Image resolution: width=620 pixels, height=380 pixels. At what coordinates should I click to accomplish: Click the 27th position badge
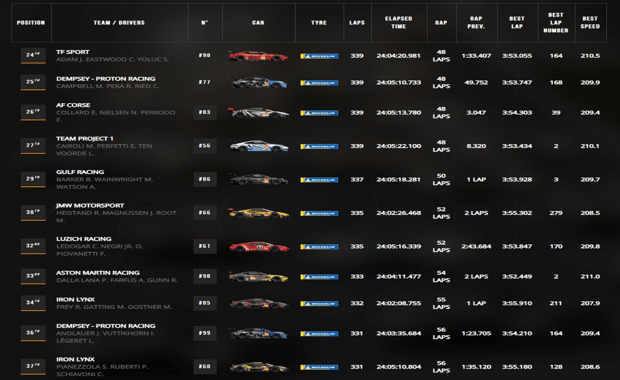33,146
